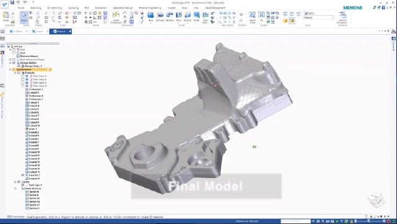Toggle the Design Bodies checkbox
The height and width of the screenshot is (224, 397).
coord(14,63)
